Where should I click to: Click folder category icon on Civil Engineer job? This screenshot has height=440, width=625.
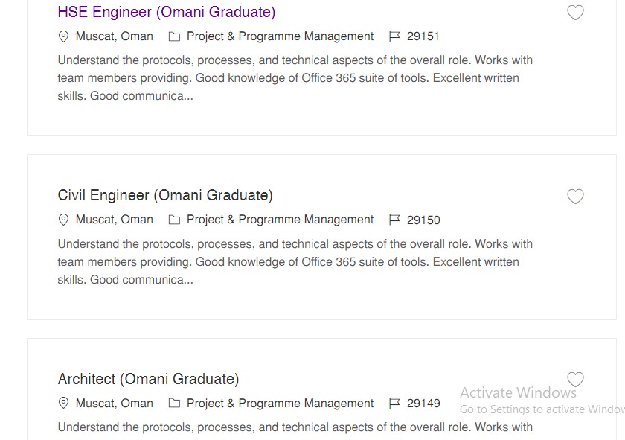[x=174, y=220]
